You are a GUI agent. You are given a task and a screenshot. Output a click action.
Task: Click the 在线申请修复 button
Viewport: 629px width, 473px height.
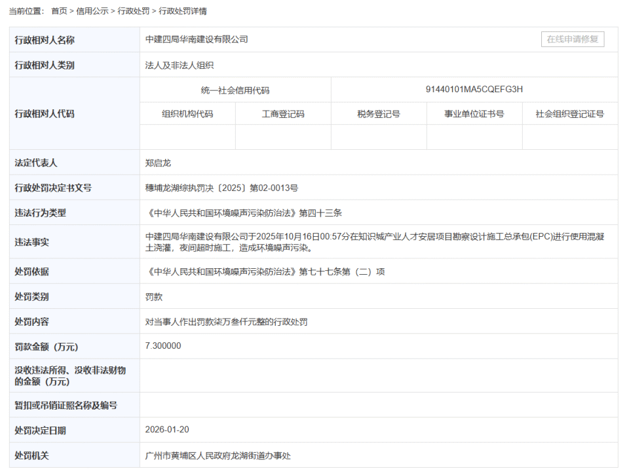(x=573, y=39)
